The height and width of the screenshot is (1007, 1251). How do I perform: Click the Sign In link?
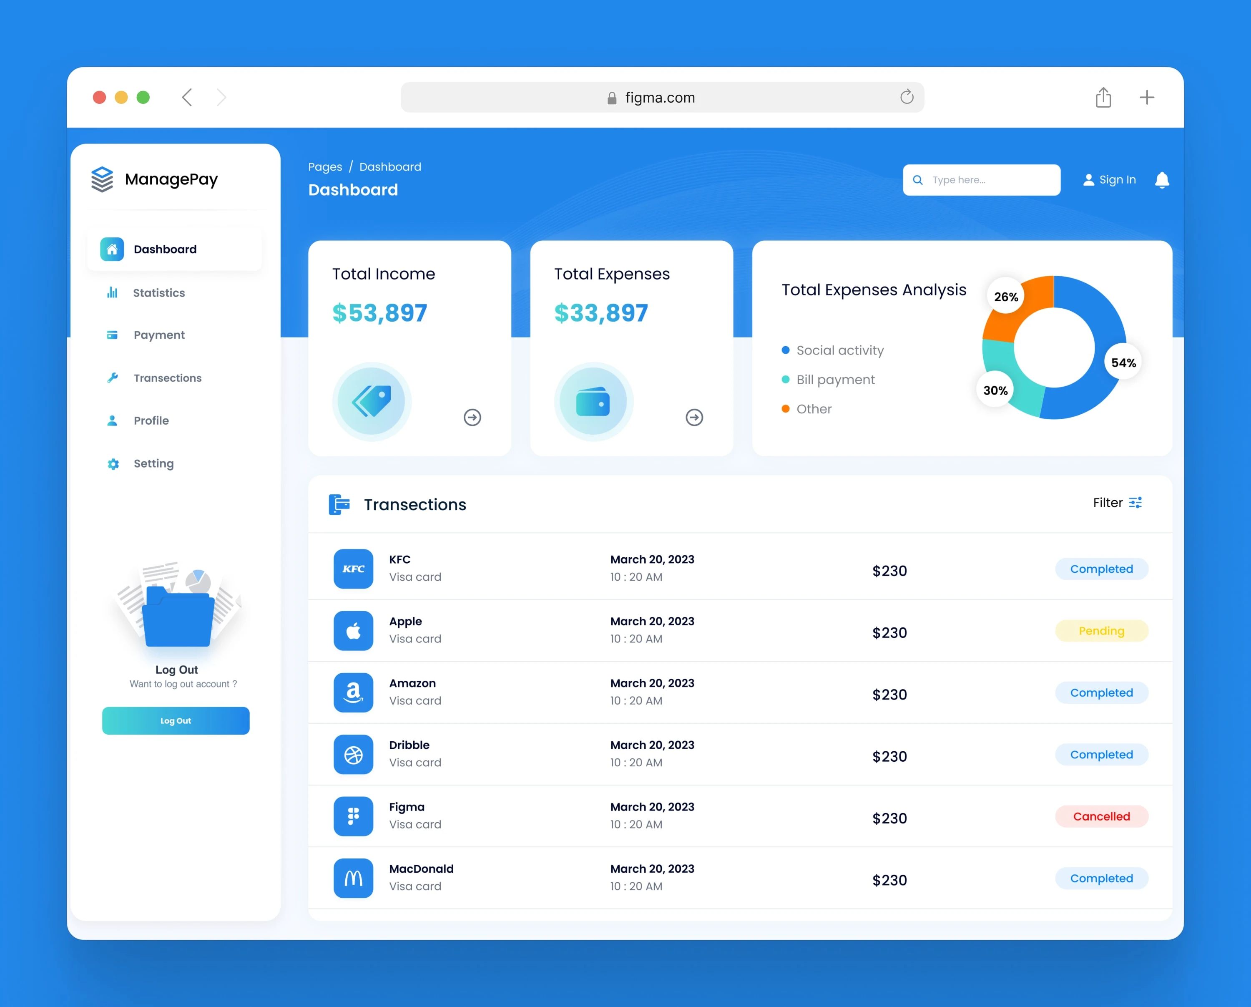(1109, 180)
